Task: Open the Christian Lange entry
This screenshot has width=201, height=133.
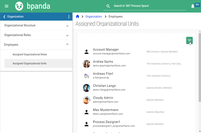Action: [137, 88]
